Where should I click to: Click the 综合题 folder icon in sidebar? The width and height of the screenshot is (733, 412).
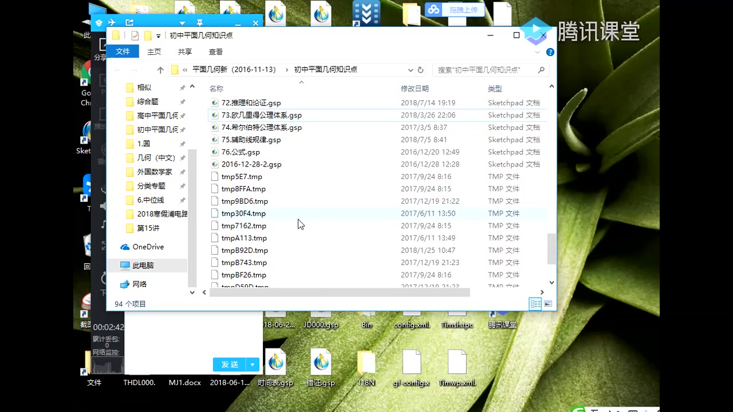(x=129, y=102)
